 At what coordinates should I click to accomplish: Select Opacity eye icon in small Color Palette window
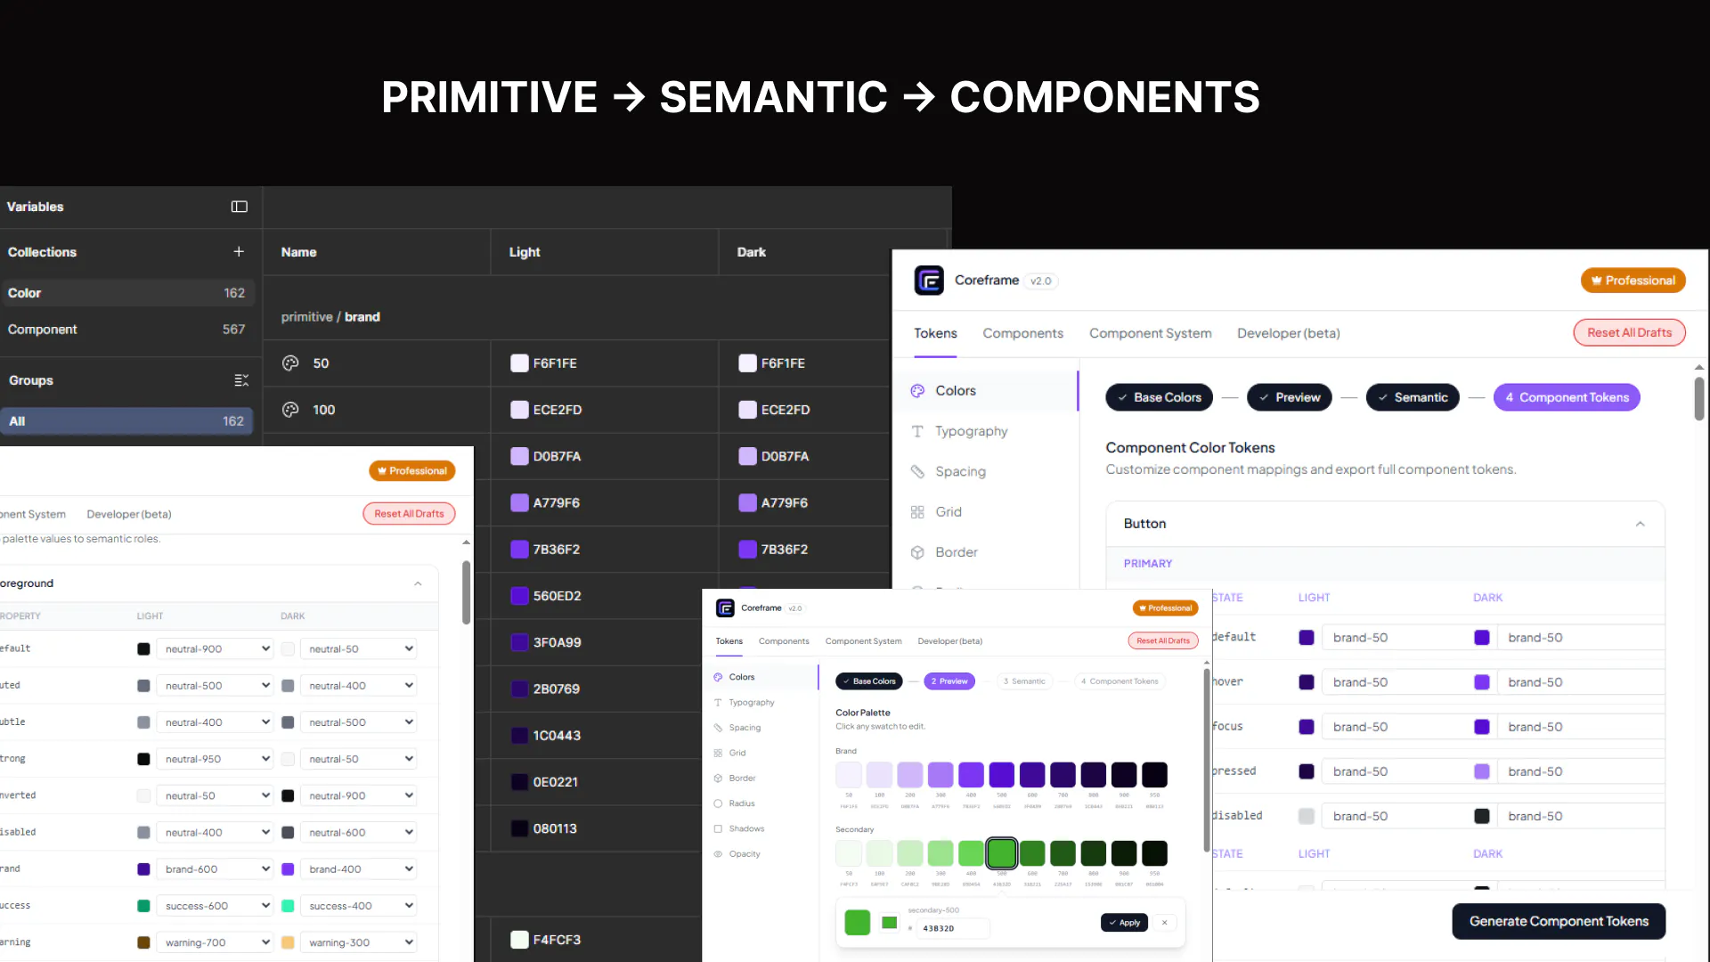pos(718,854)
